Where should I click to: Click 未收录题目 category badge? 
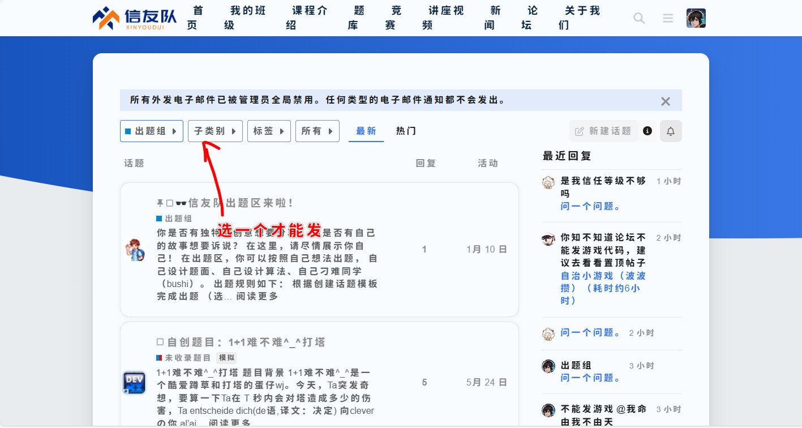tap(184, 358)
